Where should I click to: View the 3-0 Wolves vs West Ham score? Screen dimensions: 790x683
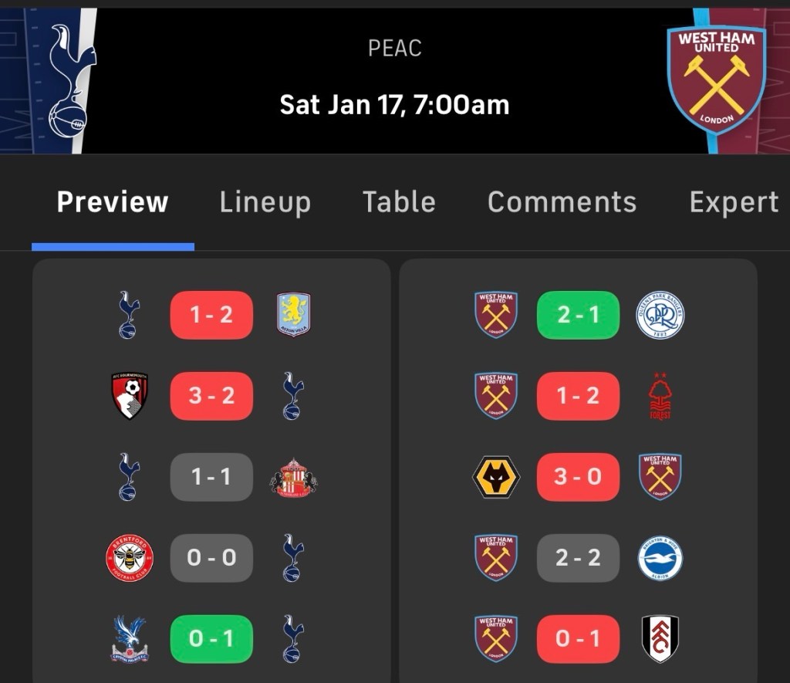click(x=578, y=477)
